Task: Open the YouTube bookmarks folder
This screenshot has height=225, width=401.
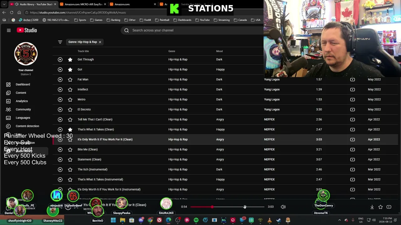Action: (202, 20)
